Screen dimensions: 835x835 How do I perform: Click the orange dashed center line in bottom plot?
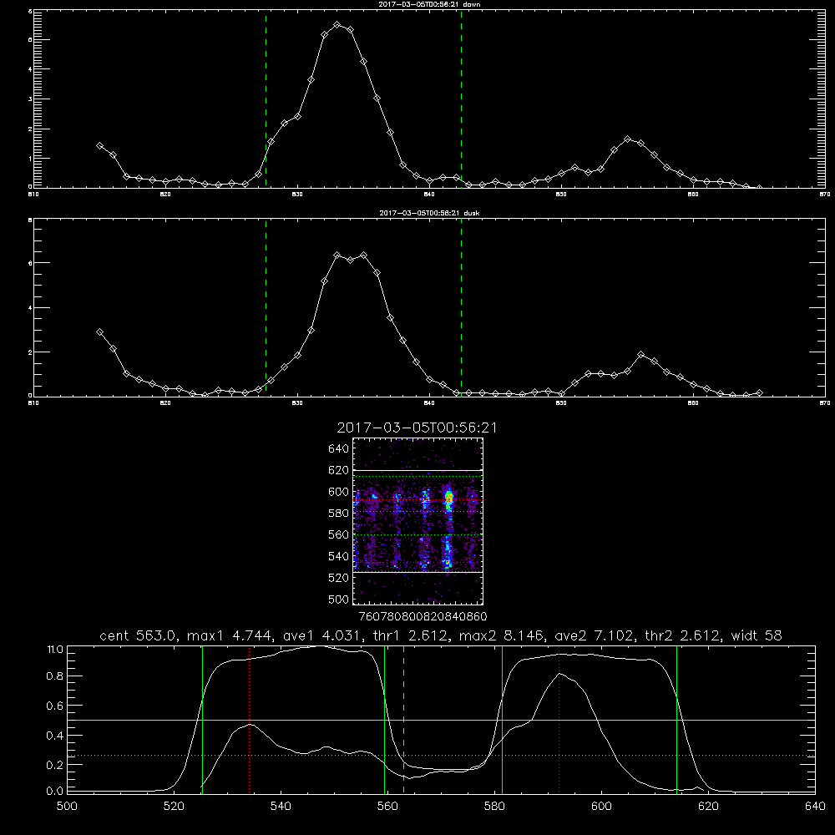pyautogui.click(x=403, y=719)
